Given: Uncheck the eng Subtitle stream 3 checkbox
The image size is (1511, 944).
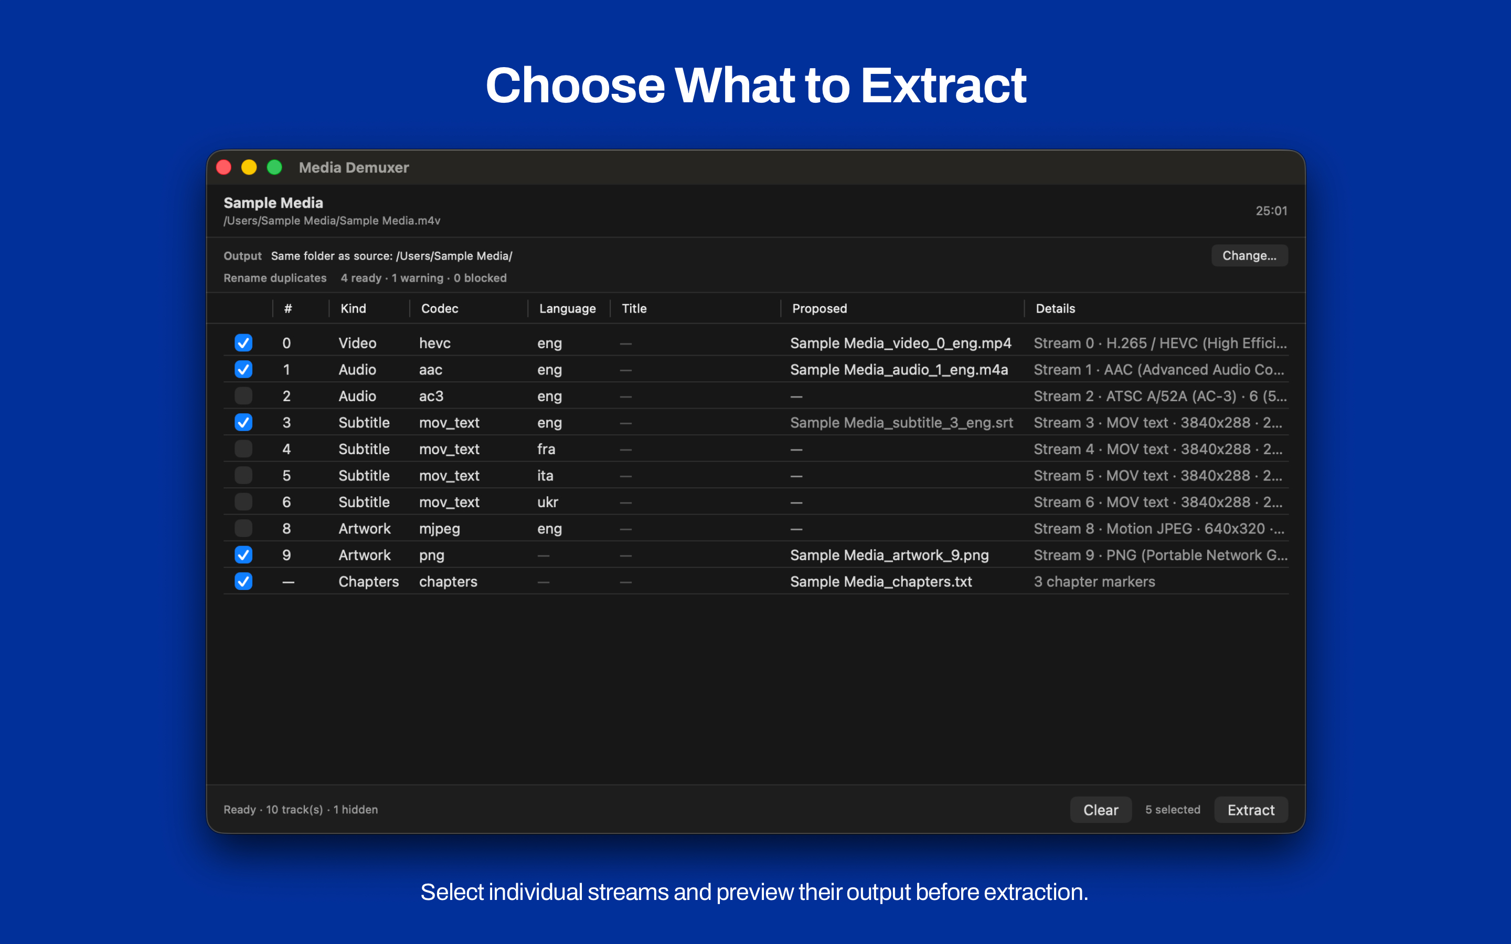Looking at the screenshot, I should pos(243,423).
